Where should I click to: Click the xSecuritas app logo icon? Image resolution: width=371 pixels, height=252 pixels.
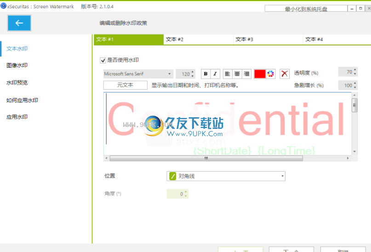pyautogui.click(x=3, y=6)
